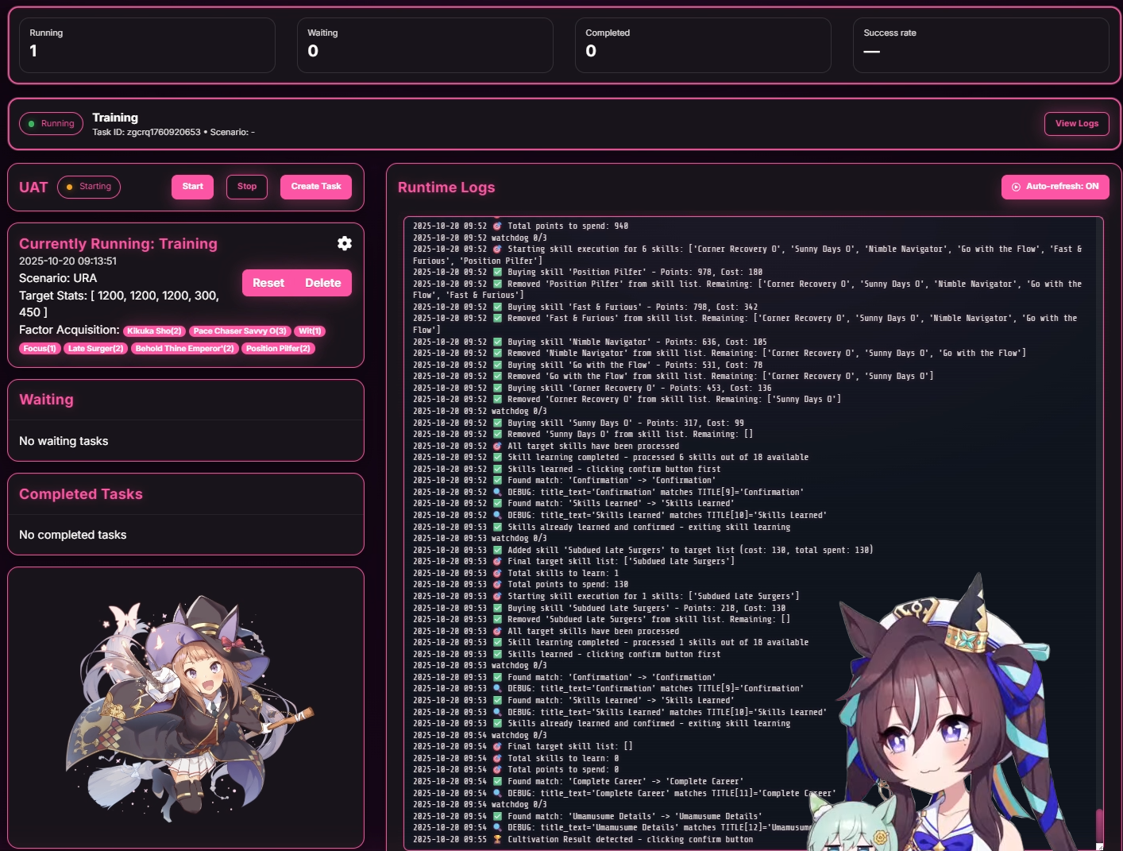The width and height of the screenshot is (1123, 851).
Task: Click the Start button in UAT panel
Action: [193, 187]
